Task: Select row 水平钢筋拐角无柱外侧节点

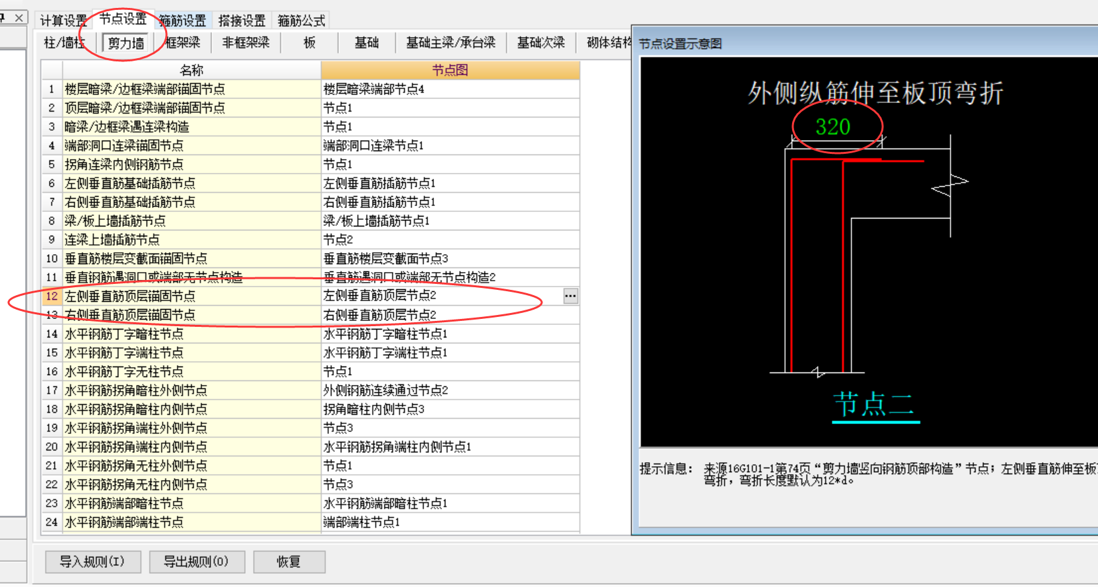Action: [x=192, y=466]
